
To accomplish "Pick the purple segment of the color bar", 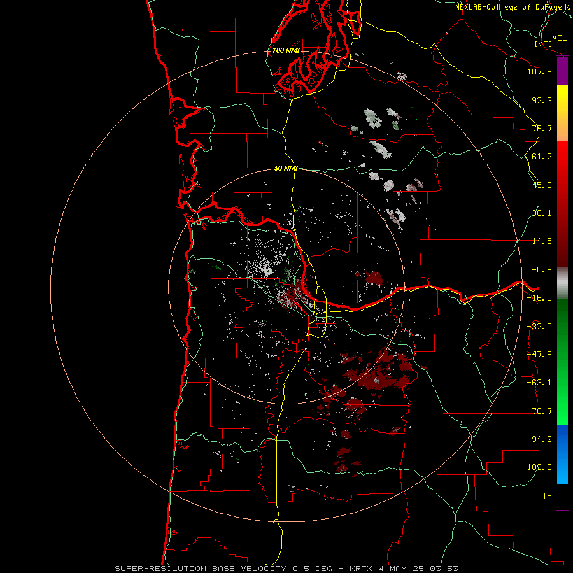I will [562, 71].
